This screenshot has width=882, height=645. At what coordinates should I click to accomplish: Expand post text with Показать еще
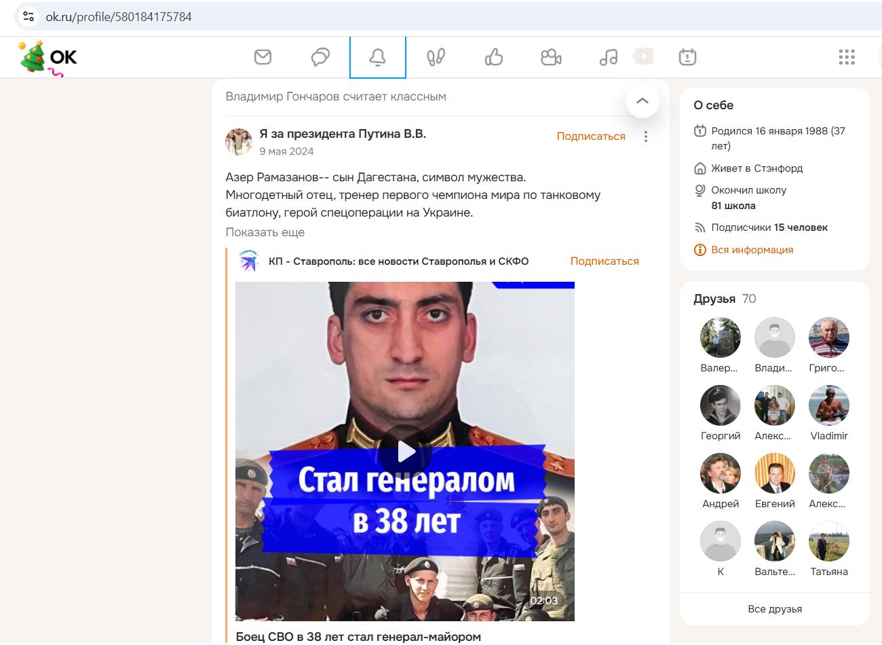coord(265,232)
